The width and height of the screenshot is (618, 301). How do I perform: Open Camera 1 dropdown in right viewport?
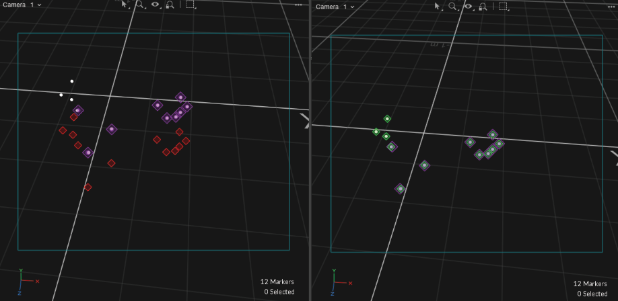(x=335, y=6)
